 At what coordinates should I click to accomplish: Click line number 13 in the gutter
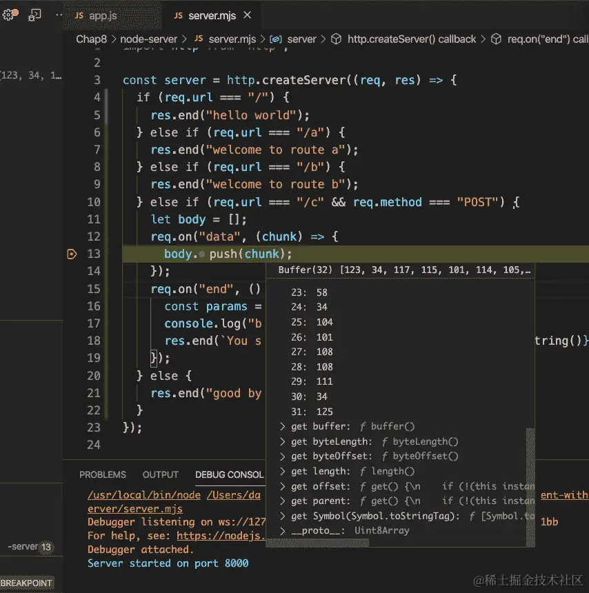tap(94, 254)
